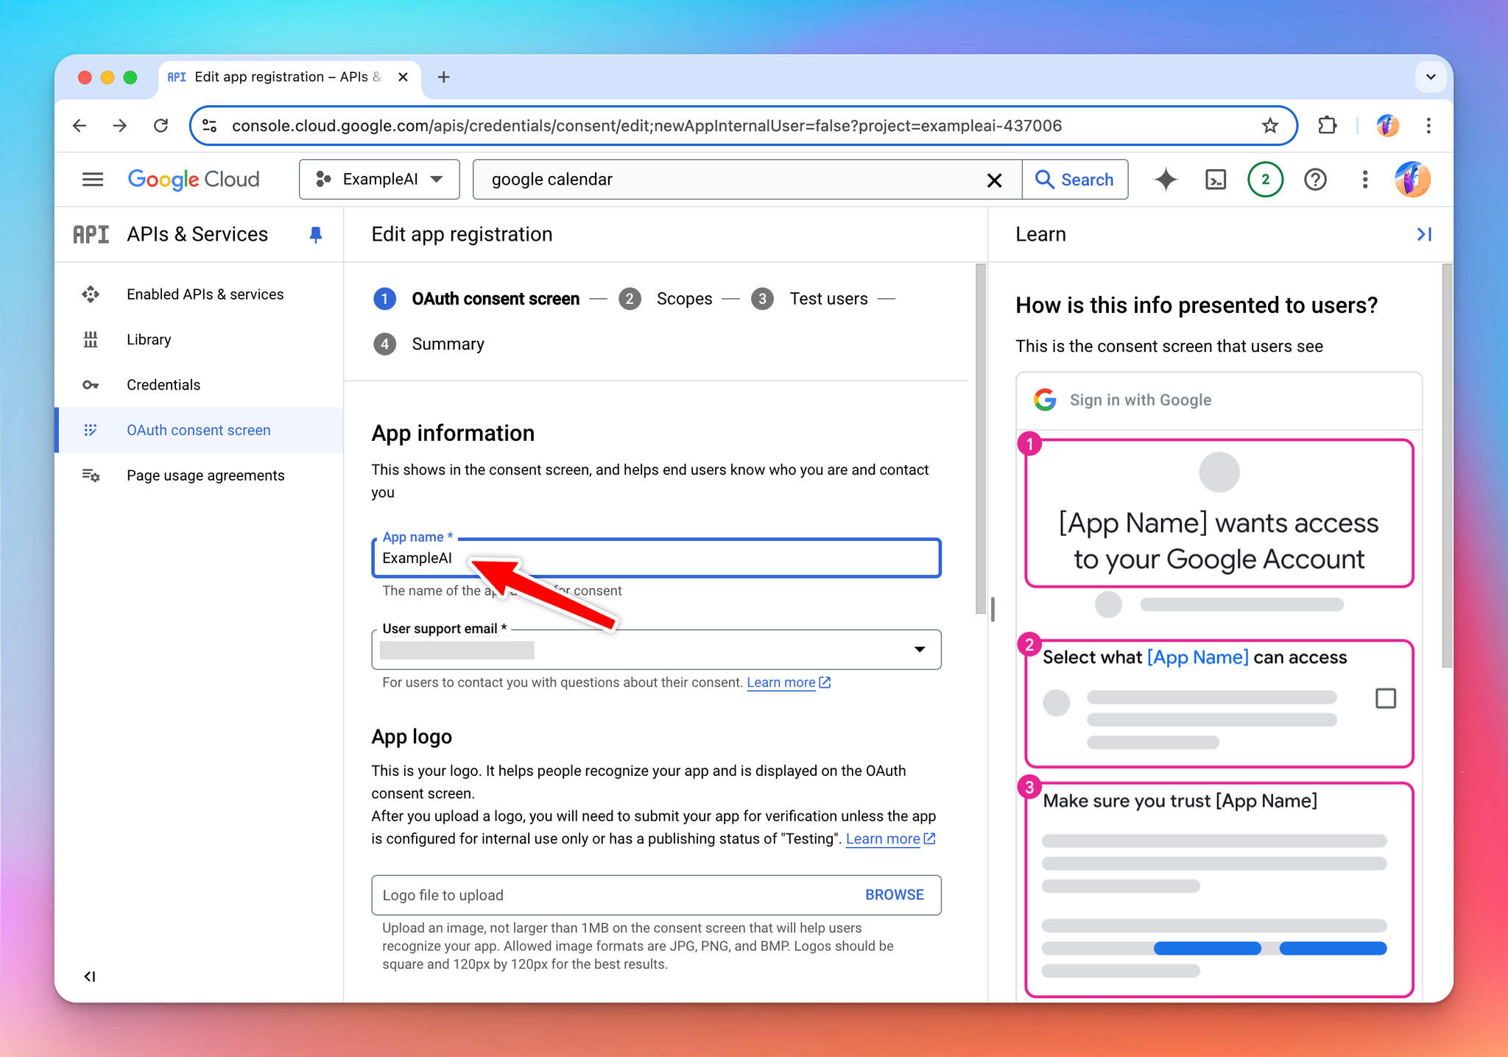Screen dimensions: 1508x1057
Task: Select step 1 OAuth consent screen
Action: [476, 299]
